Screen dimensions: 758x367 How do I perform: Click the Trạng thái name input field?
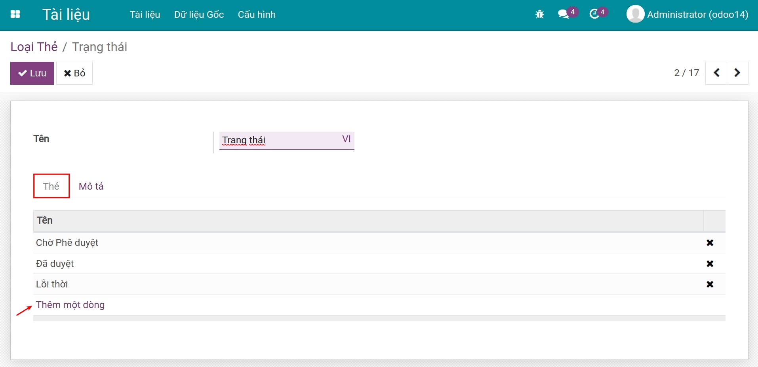tap(287, 140)
